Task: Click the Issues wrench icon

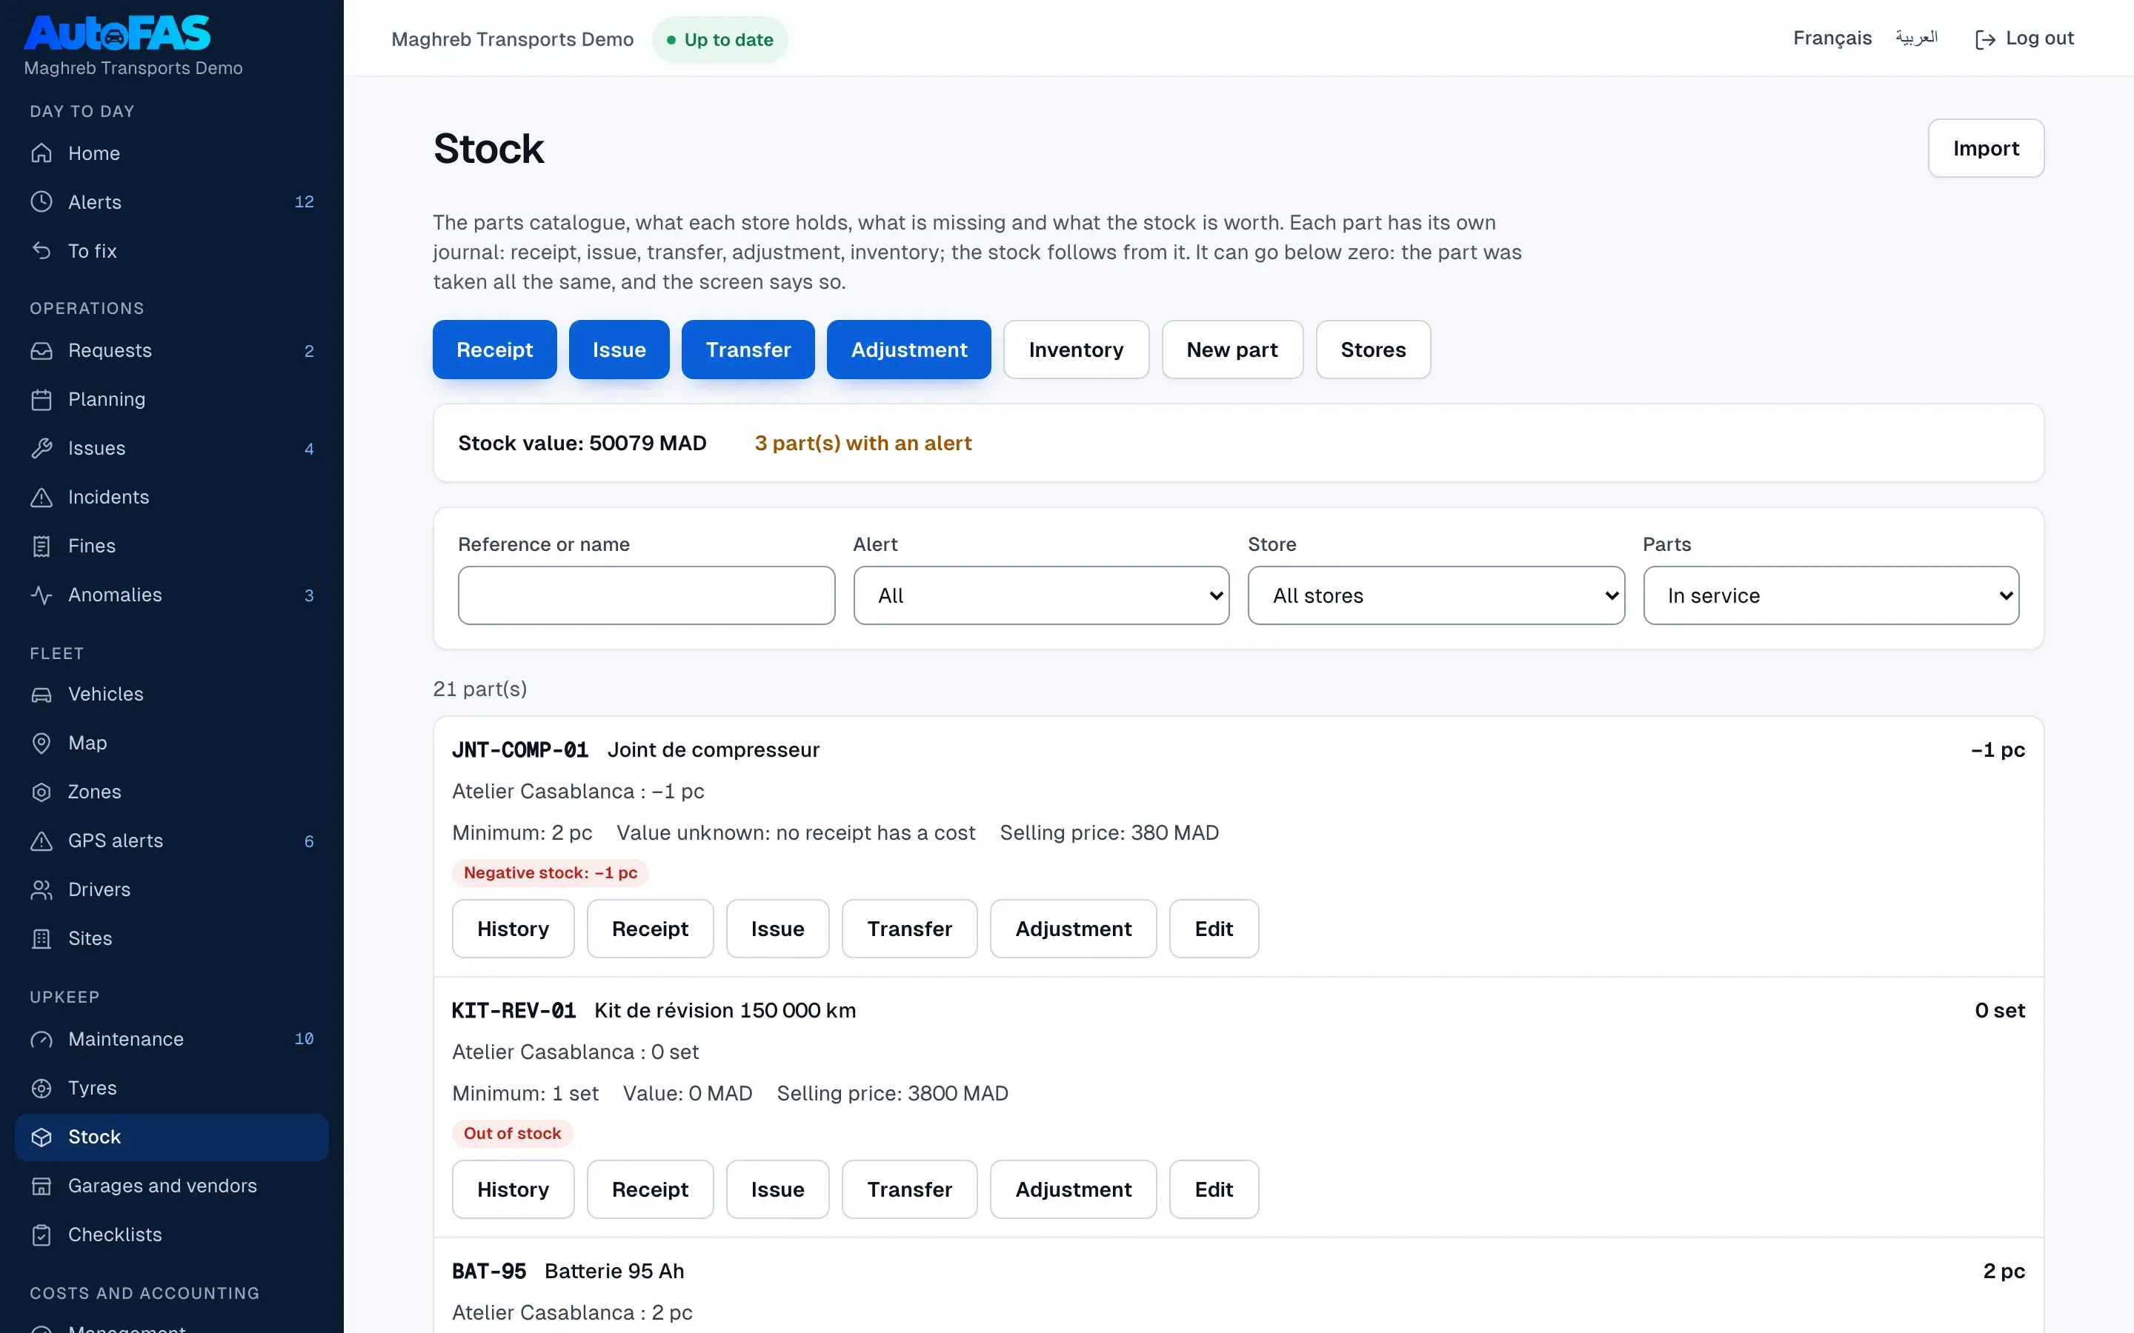Action: 41,449
